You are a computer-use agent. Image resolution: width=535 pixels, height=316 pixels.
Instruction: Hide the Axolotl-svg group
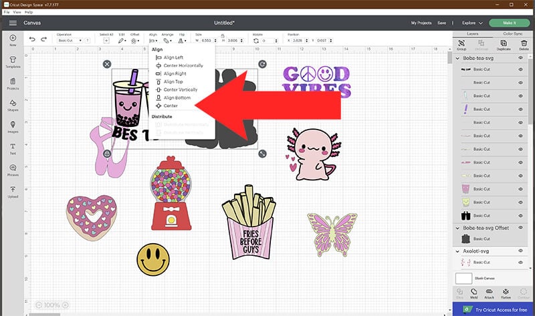click(x=520, y=251)
